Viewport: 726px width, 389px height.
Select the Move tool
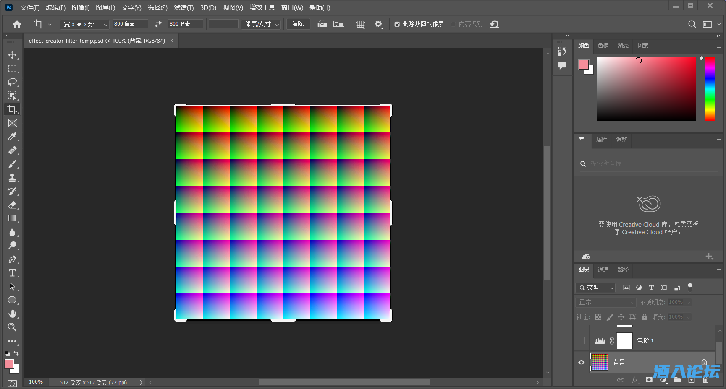[x=12, y=55]
